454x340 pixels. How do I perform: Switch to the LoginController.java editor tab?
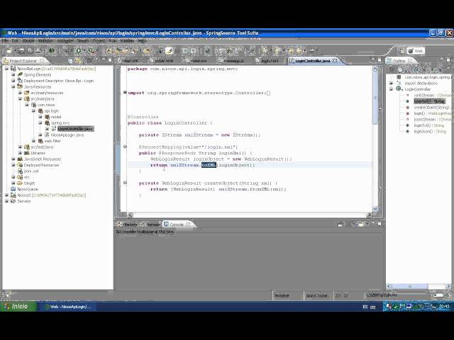[x=313, y=61]
